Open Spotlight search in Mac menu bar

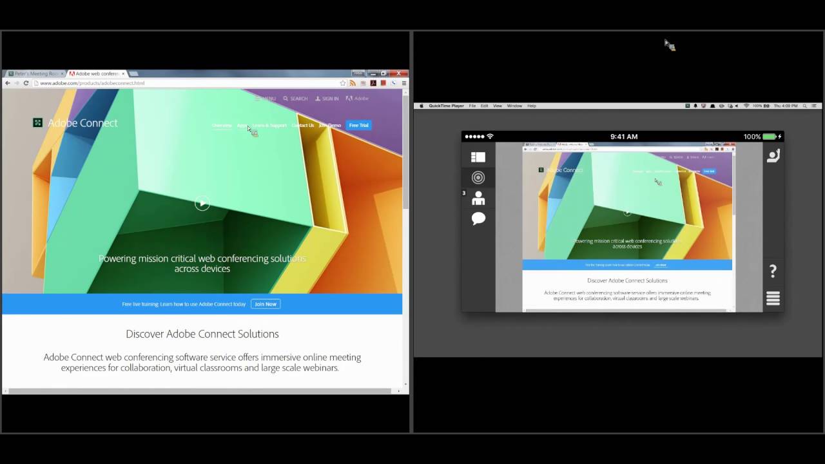pyautogui.click(x=804, y=106)
